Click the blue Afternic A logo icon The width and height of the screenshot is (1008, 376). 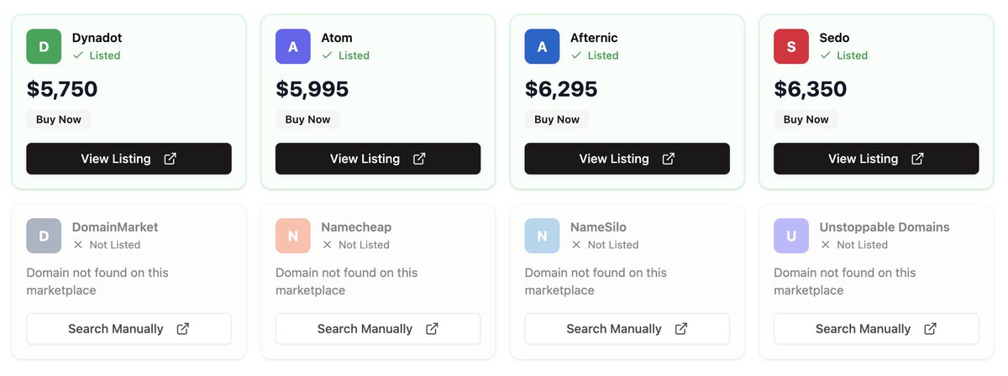[x=542, y=46]
